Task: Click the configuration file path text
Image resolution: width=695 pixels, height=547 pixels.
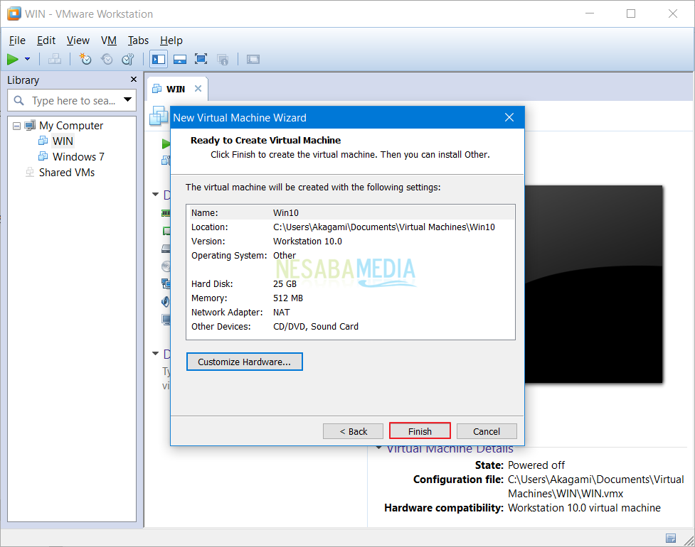Action: tap(595, 487)
